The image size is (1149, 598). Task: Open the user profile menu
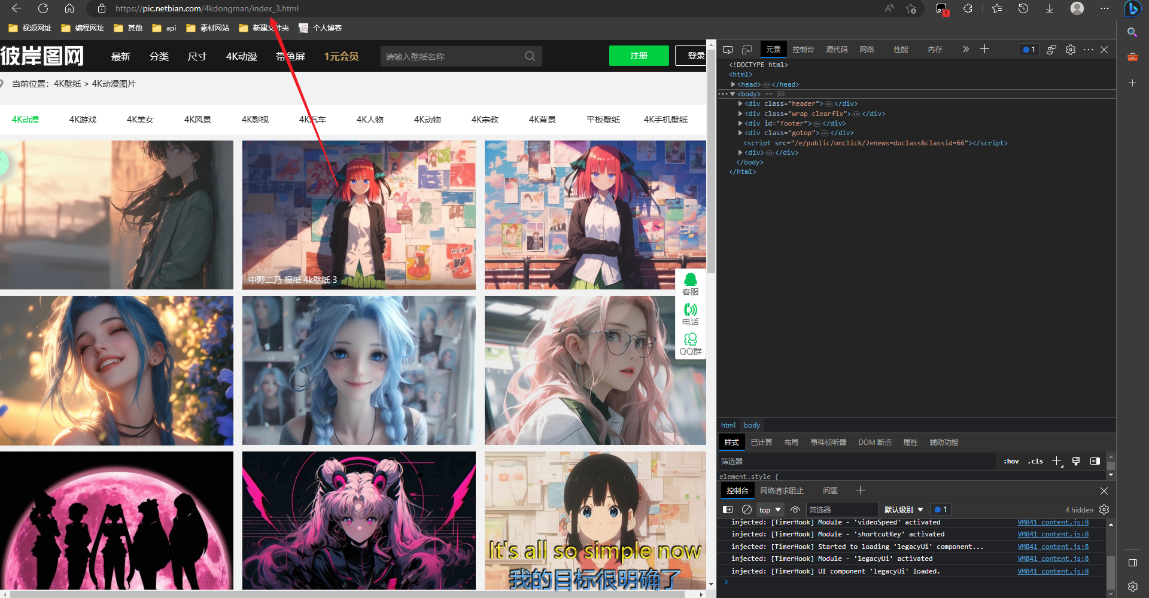(1077, 8)
